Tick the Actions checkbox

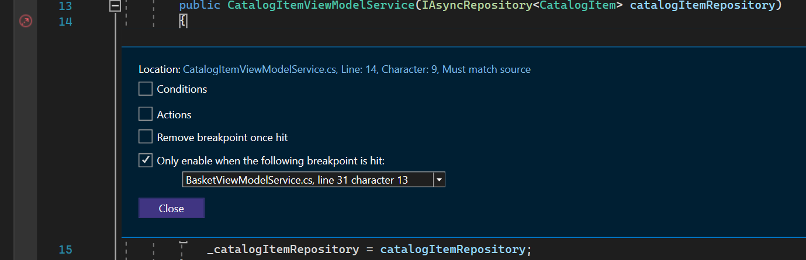tap(146, 114)
